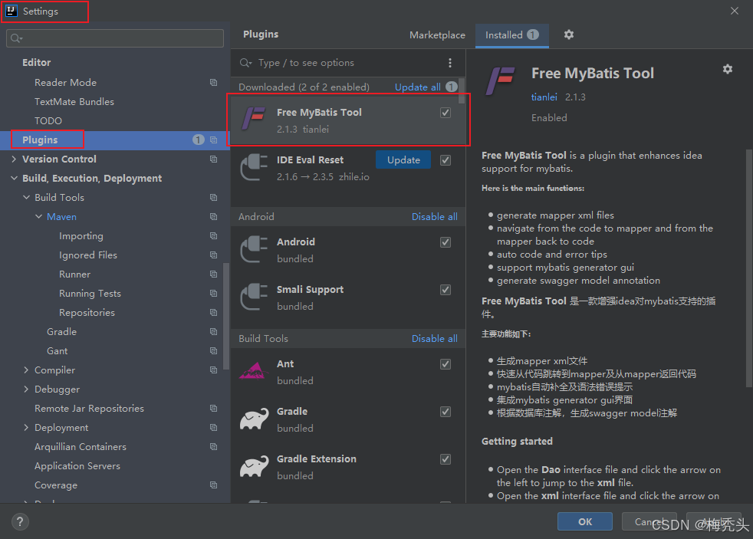Toggle the Smali Support checkbox
The height and width of the screenshot is (539, 753).
[x=446, y=289]
